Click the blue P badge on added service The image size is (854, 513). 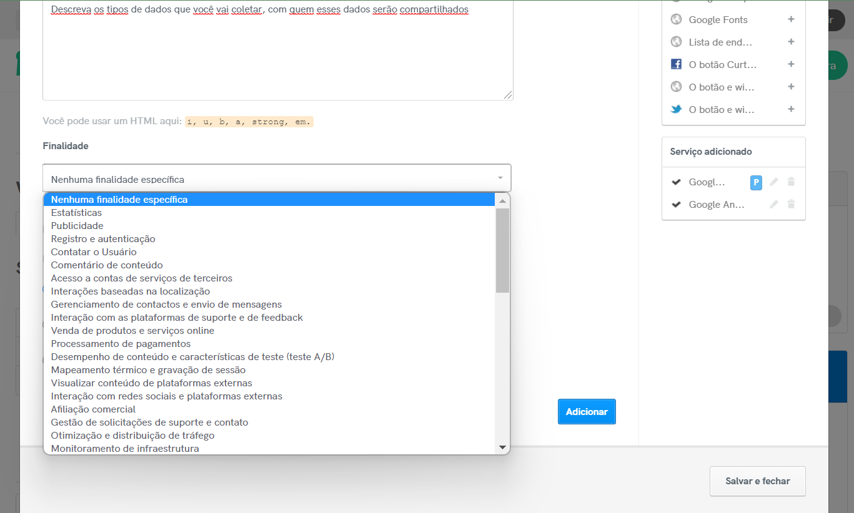pyautogui.click(x=756, y=182)
